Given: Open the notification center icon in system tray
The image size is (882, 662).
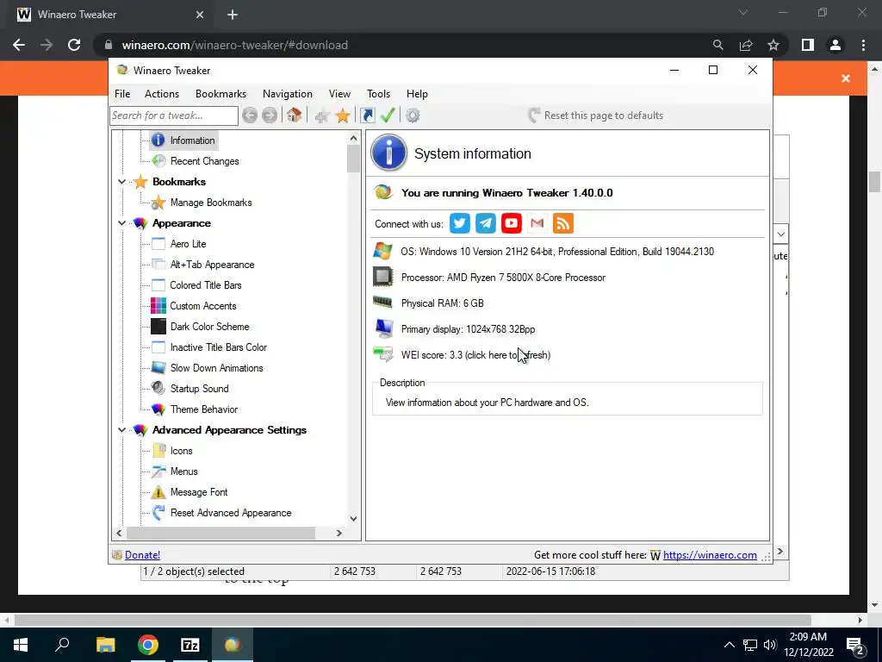Looking at the screenshot, I should click(855, 645).
